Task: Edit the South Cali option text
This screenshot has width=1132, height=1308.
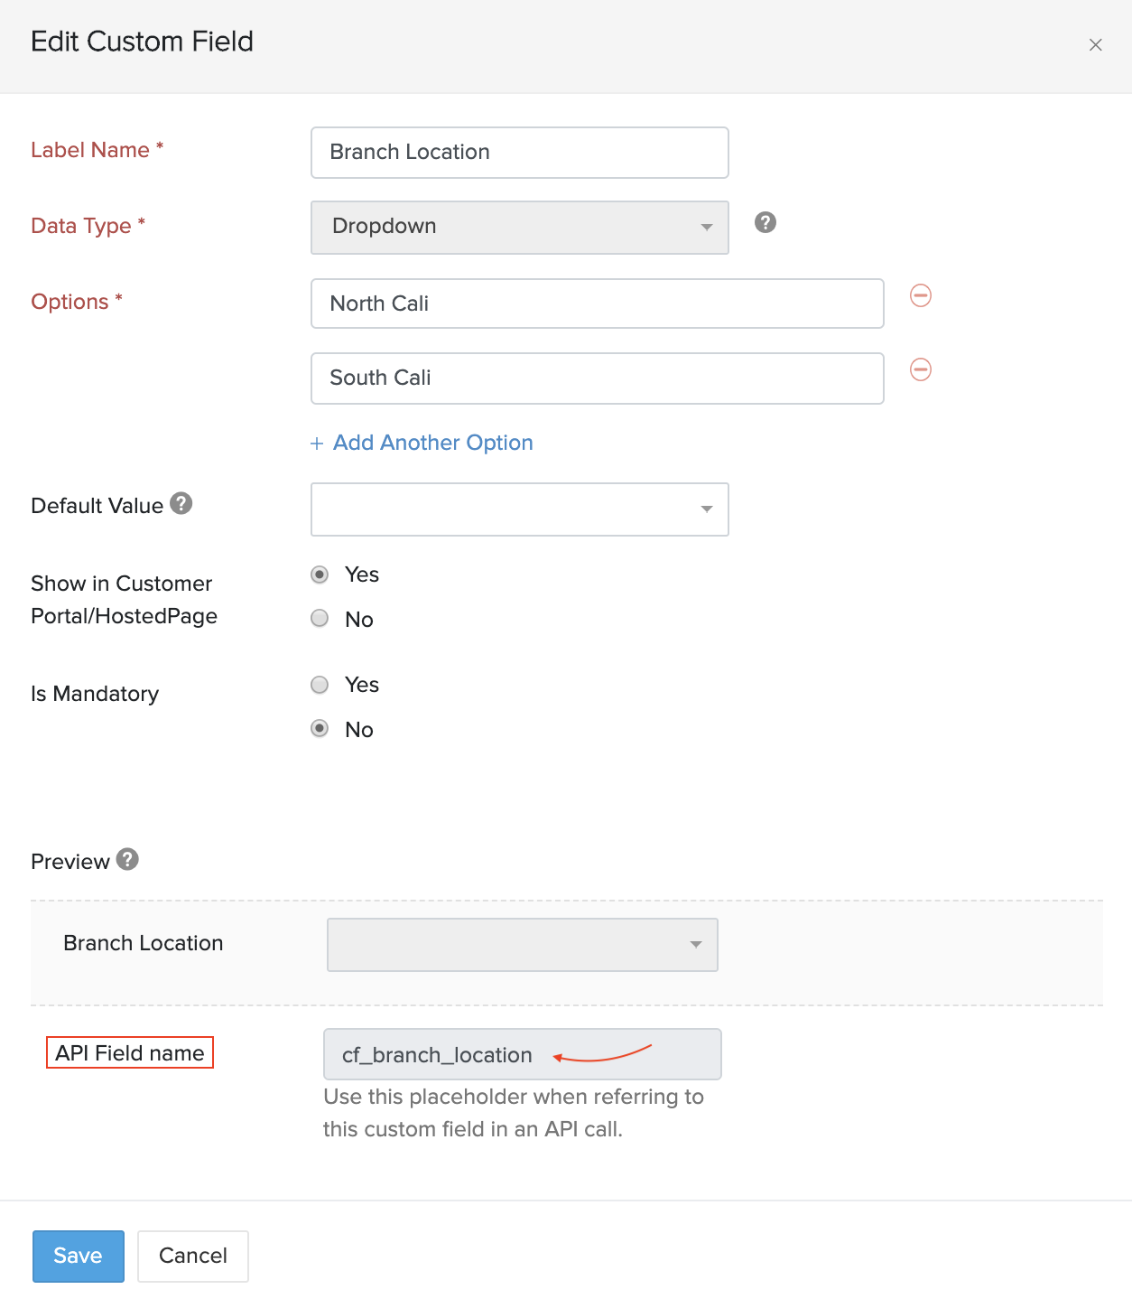Action: click(x=597, y=378)
